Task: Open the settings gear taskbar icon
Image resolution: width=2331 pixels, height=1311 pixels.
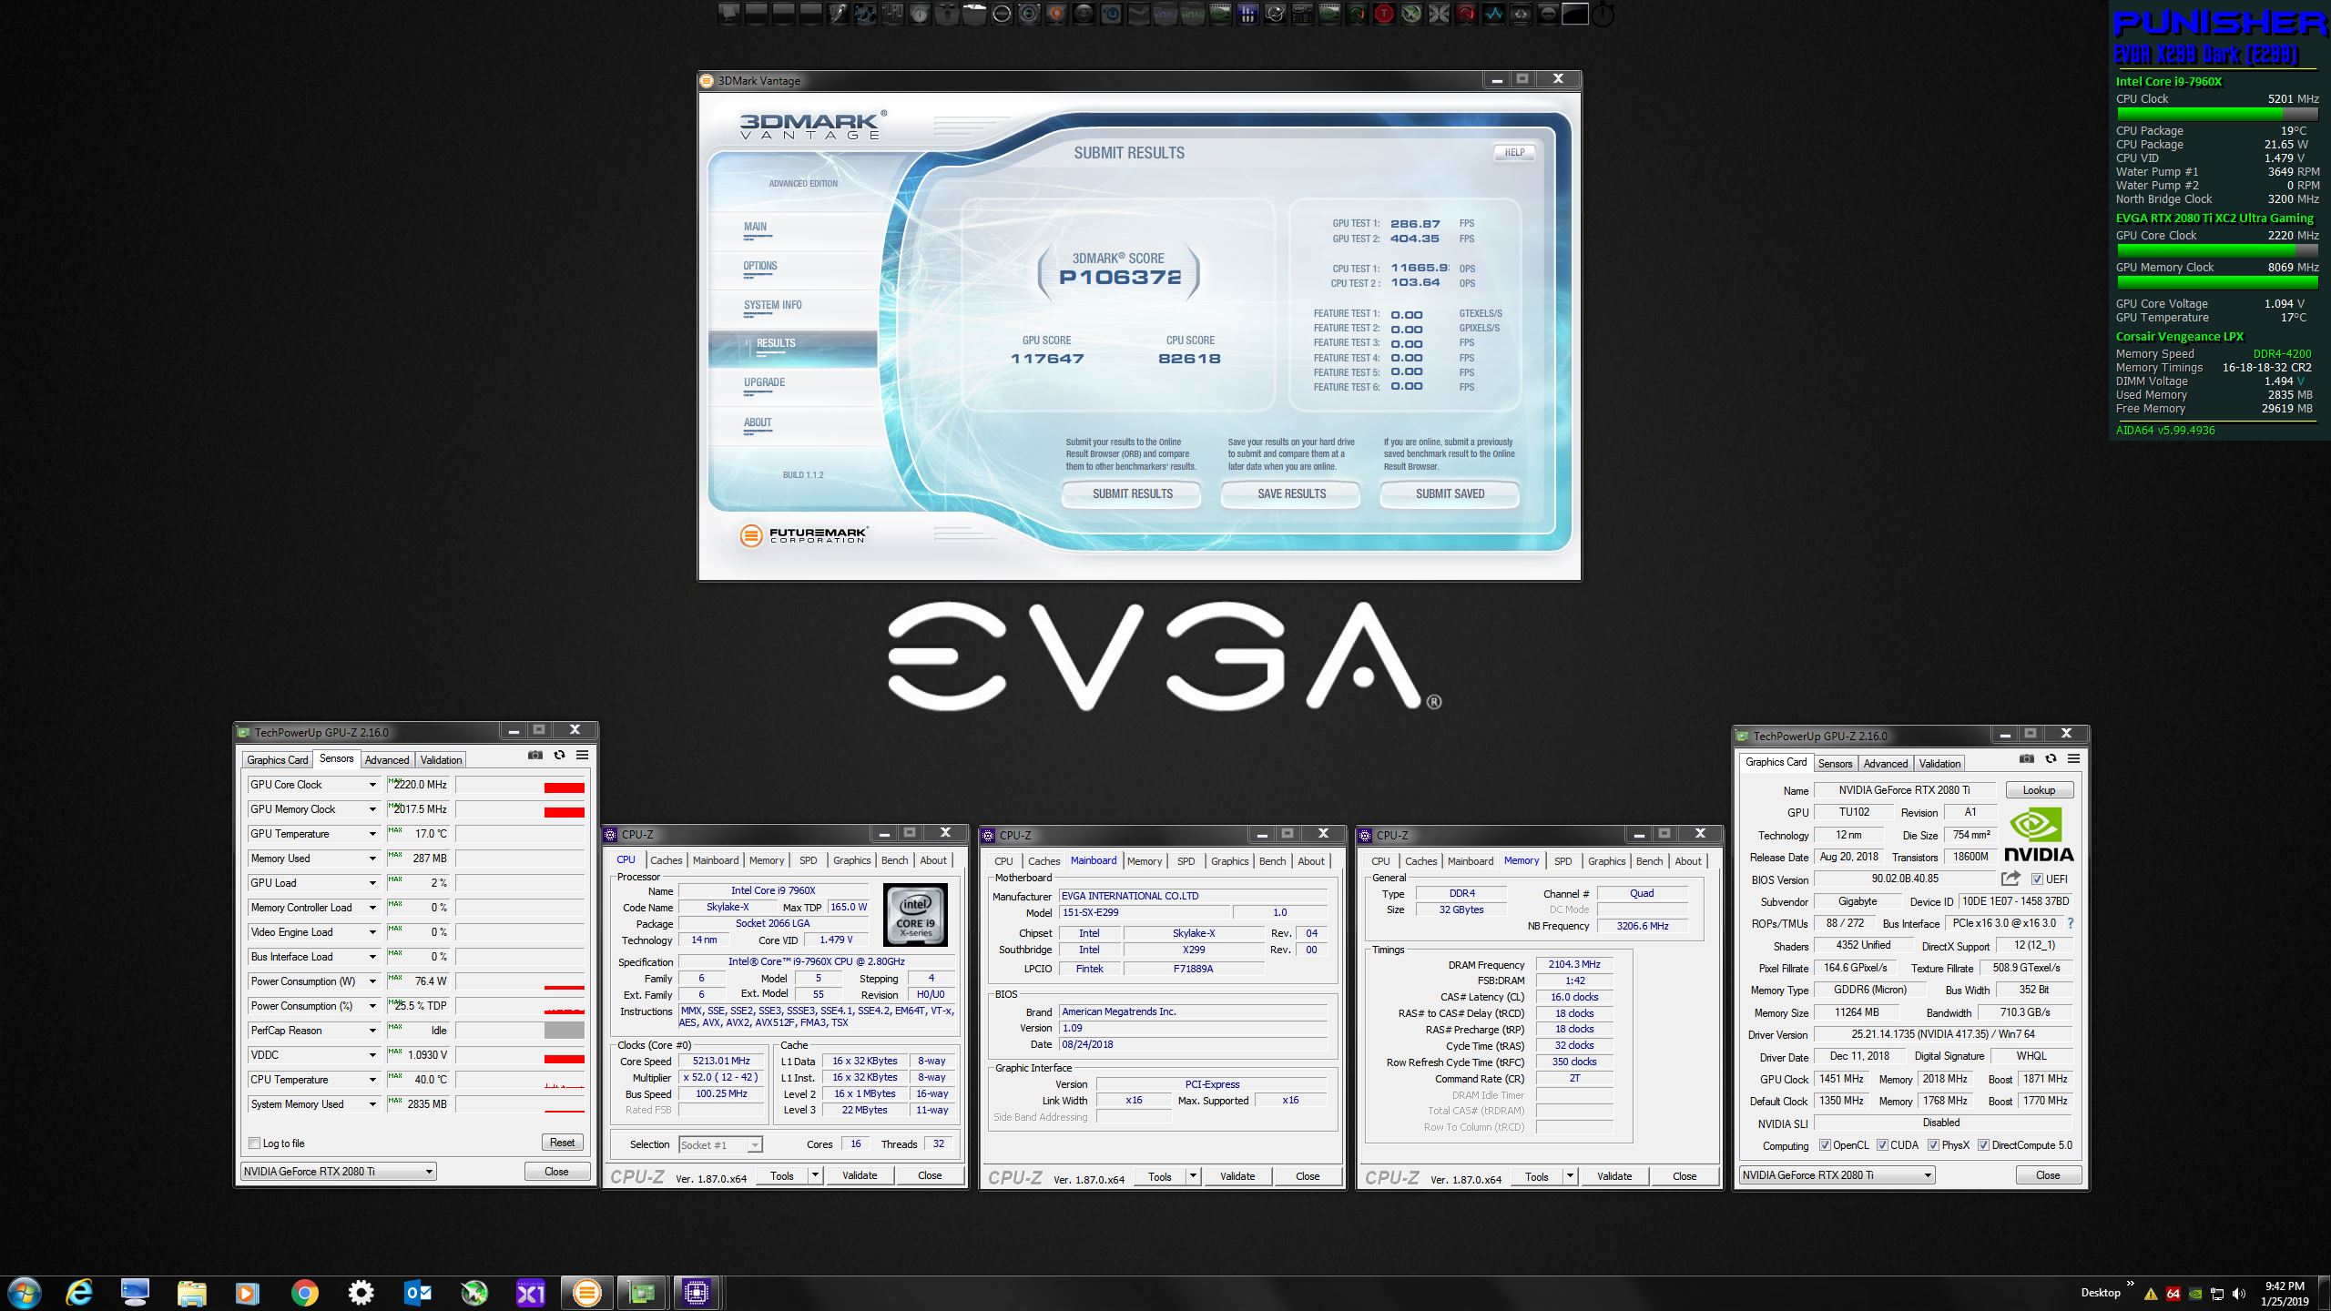Action: [361, 1293]
